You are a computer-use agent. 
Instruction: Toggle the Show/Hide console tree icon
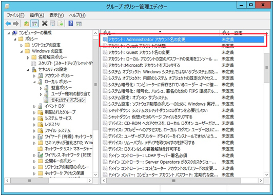(34, 24)
